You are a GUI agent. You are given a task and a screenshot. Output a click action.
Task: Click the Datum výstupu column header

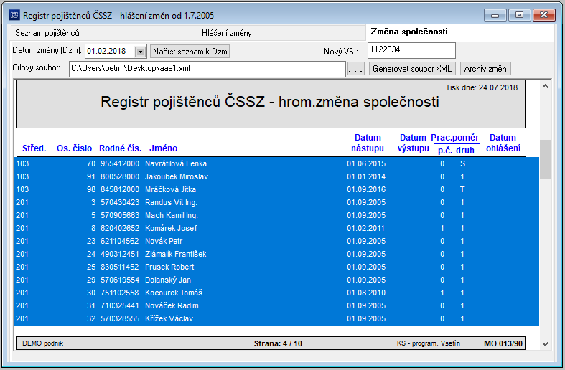413,143
